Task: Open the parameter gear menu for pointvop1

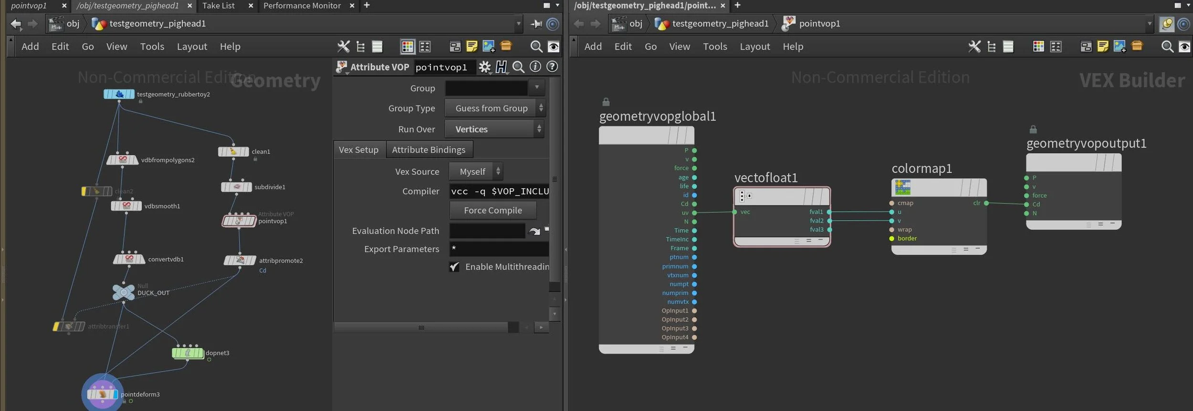Action: coord(485,67)
